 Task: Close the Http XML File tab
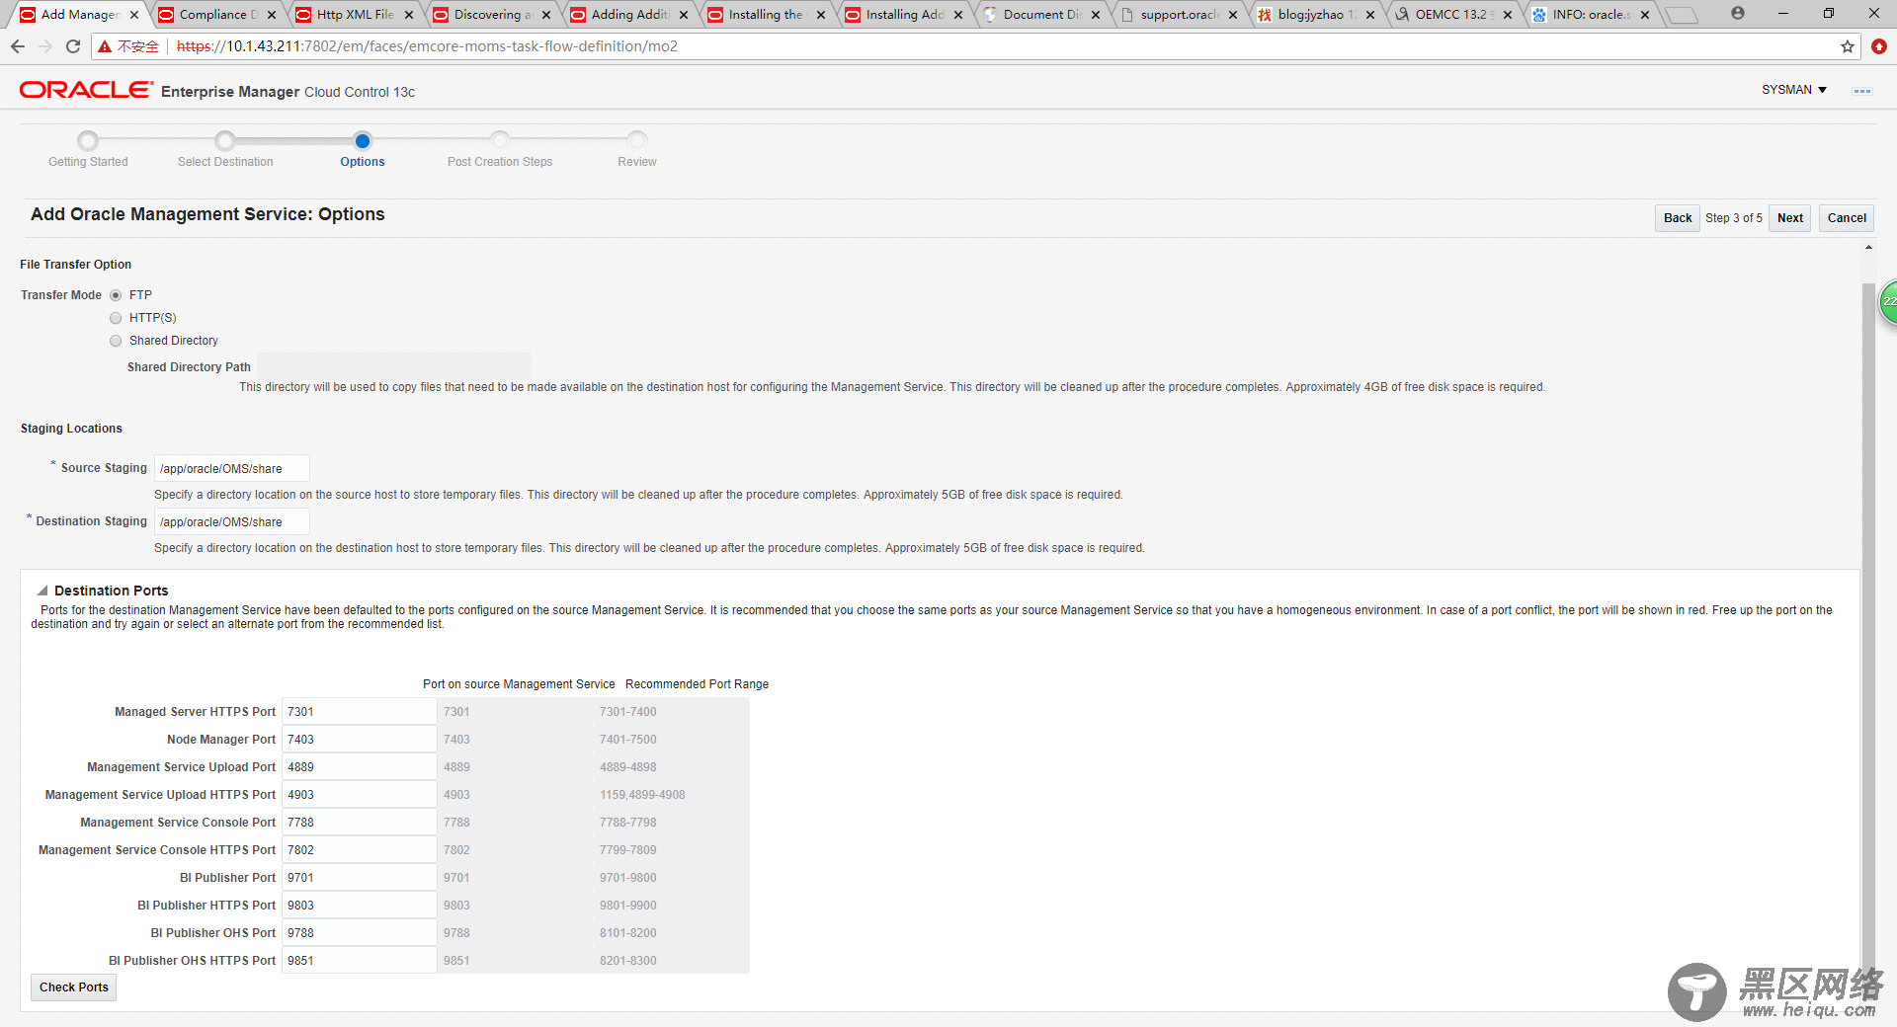coord(409,15)
